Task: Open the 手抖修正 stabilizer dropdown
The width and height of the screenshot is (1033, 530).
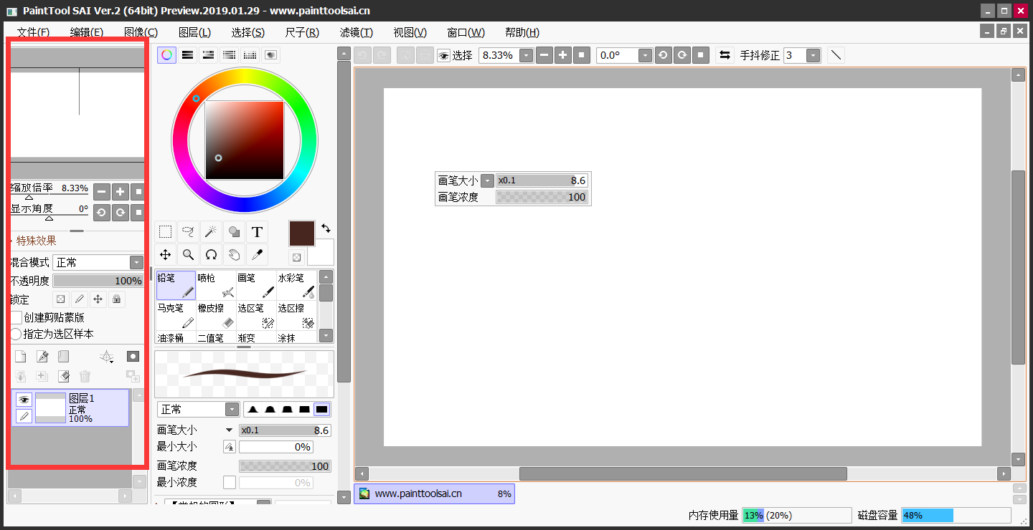Action: click(x=813, y=55)
